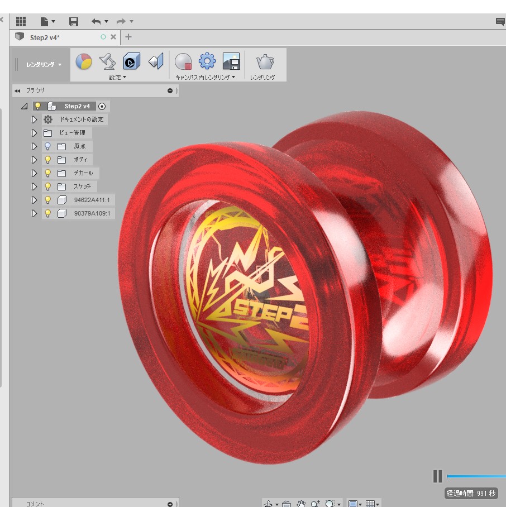Activate the Step2 v4 radio button

click(102, 106)
